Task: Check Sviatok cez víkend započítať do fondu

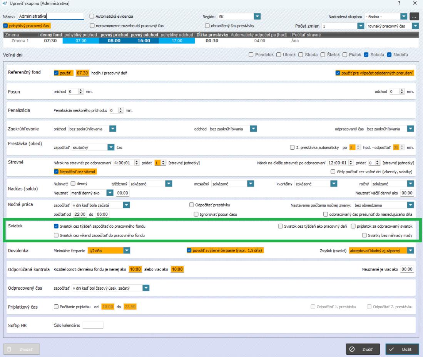Action: pyautogui.click(x=56, y=235)
